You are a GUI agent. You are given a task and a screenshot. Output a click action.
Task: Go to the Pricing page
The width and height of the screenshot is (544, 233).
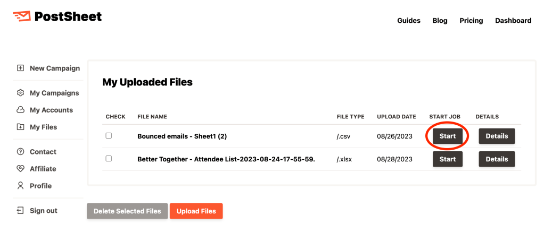coord(471,21)
